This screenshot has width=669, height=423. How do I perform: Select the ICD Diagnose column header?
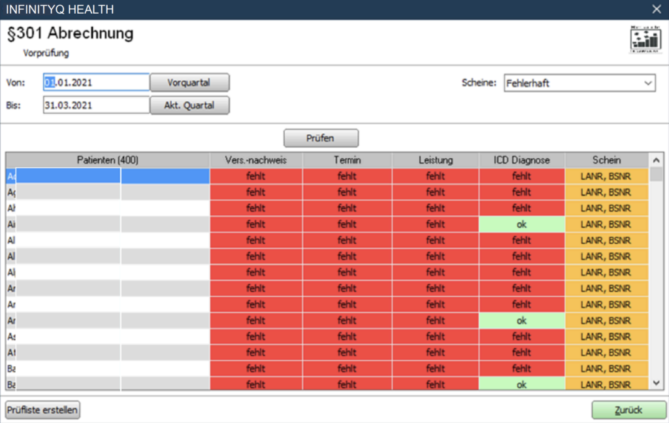click(x=522, y=160)
